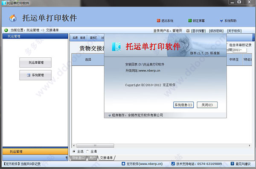This screenshot has height=169, width=256.
Task: Click the Copyright 2010-2012 text in the dialog
Action: (x=150, y=85)
